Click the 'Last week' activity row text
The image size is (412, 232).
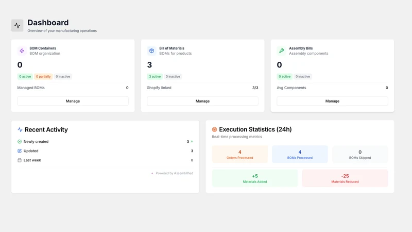(x=32, y=160)
